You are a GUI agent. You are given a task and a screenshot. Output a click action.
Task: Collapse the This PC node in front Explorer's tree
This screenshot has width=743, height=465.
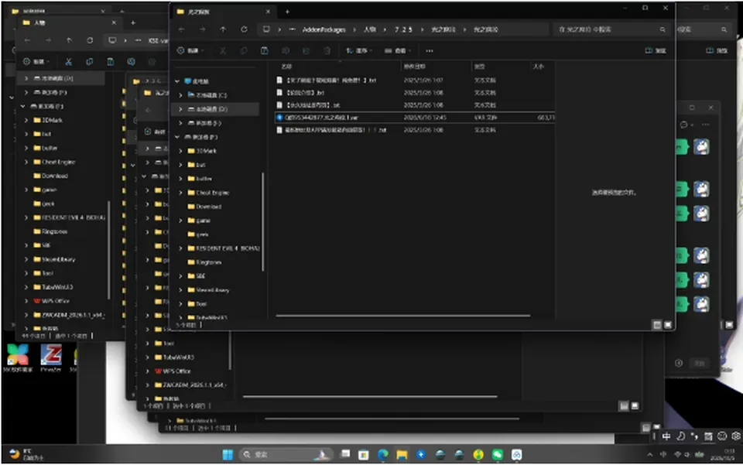(177, 81)
